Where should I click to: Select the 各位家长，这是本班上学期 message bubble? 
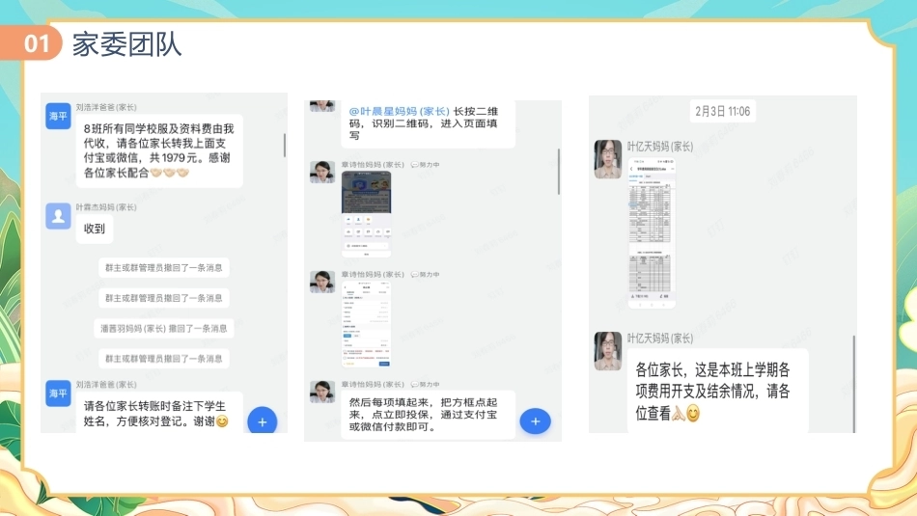click(x=717, y=391)
